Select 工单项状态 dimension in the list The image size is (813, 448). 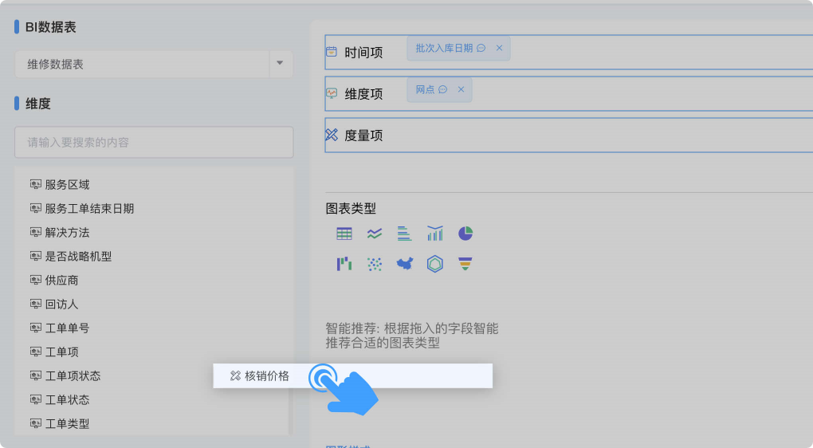pos(65,375)
